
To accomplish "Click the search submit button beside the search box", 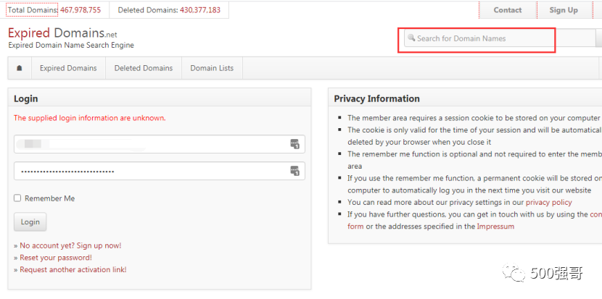I will click(x=598, y=38).
